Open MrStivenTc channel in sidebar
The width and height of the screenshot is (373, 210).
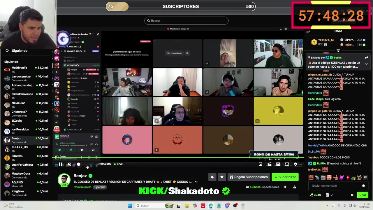[x=26, y=69]
